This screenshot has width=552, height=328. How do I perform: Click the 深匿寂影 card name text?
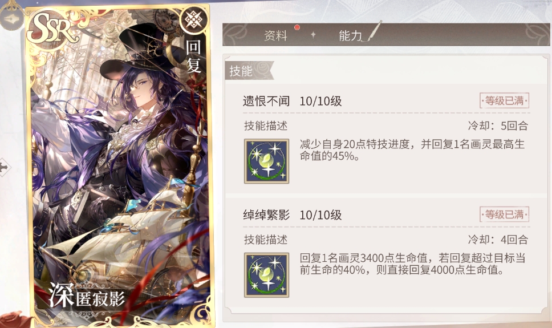point(87,296)
